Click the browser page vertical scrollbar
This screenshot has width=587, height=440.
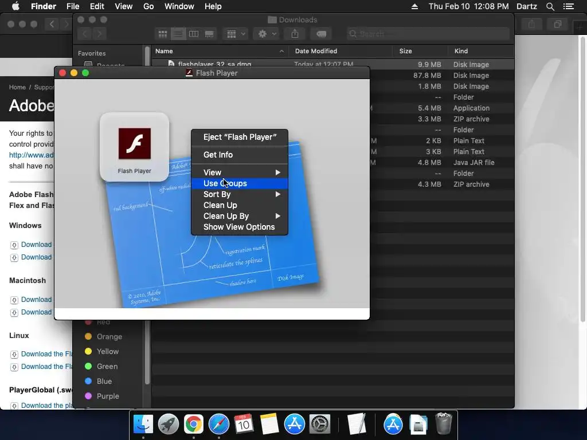[x=583, y=179]
